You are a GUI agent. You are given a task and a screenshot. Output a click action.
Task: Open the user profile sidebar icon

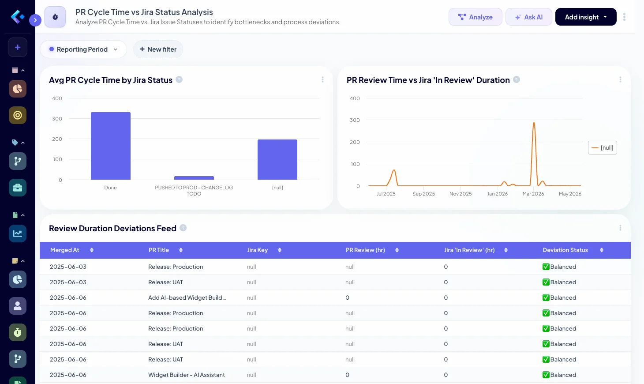18,306
